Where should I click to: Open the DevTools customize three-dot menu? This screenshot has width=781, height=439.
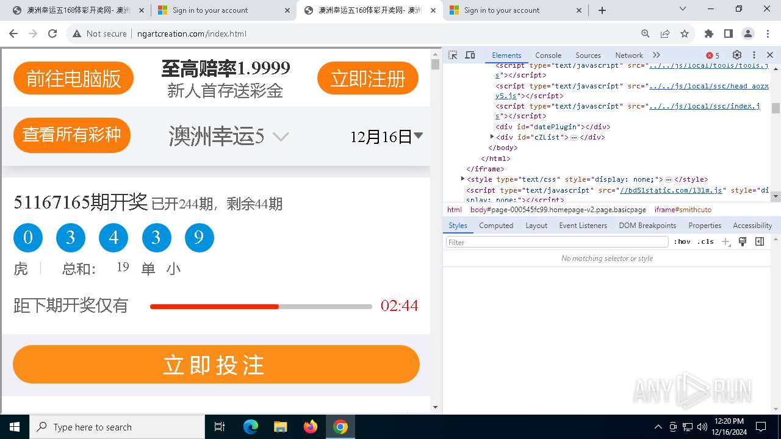tap(754, 55)
